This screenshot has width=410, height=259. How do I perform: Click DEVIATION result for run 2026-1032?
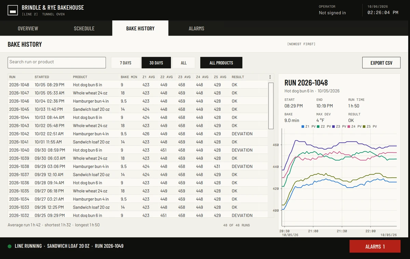[242, 215]
